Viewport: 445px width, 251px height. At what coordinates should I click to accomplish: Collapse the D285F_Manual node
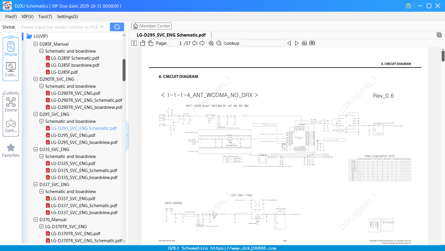[x=36, y=44]
